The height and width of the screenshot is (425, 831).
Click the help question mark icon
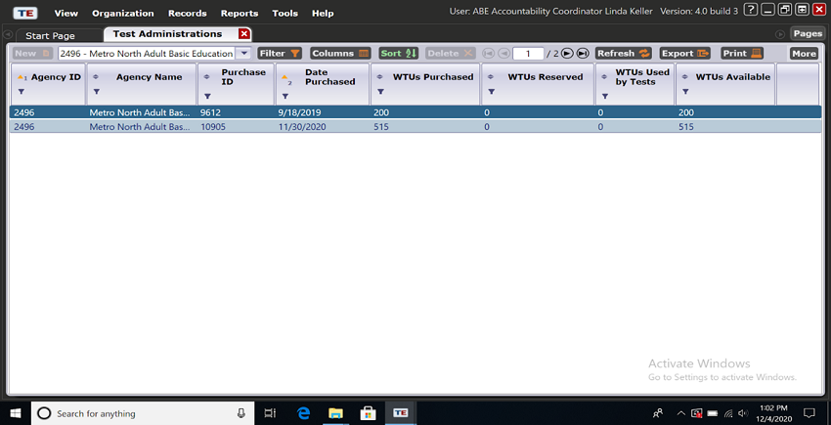(751, 10)
